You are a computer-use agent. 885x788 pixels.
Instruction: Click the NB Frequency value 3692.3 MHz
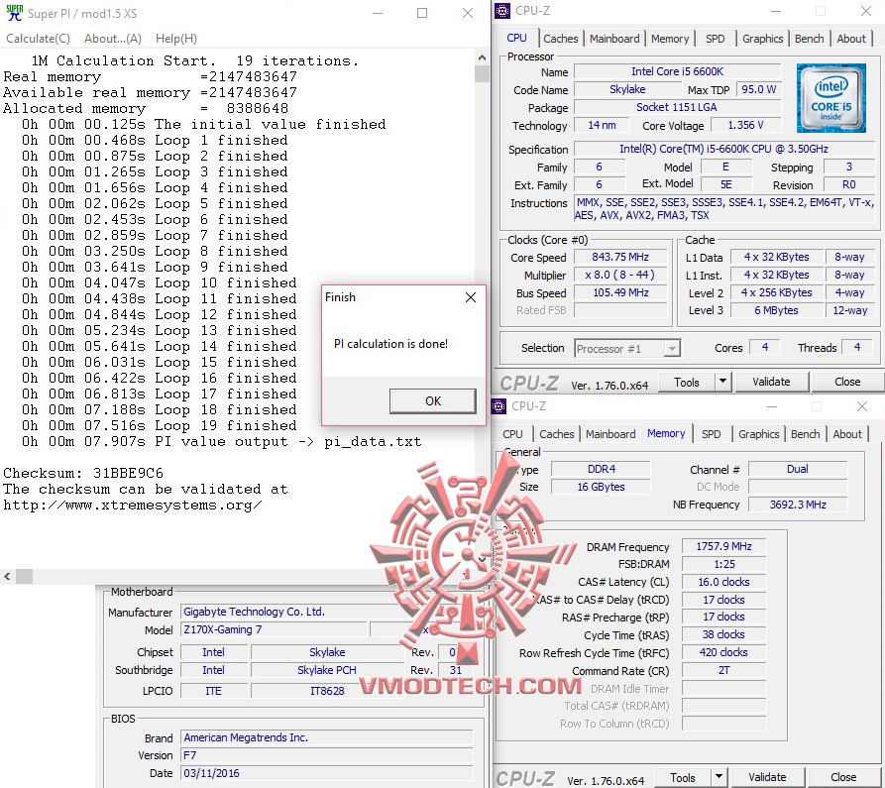(798, 505)
